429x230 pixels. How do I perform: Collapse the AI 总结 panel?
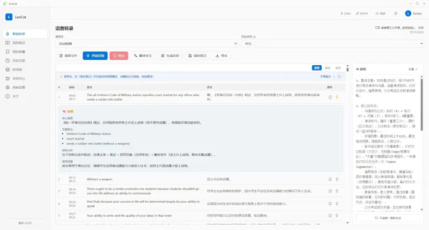(x=413, y=70)
